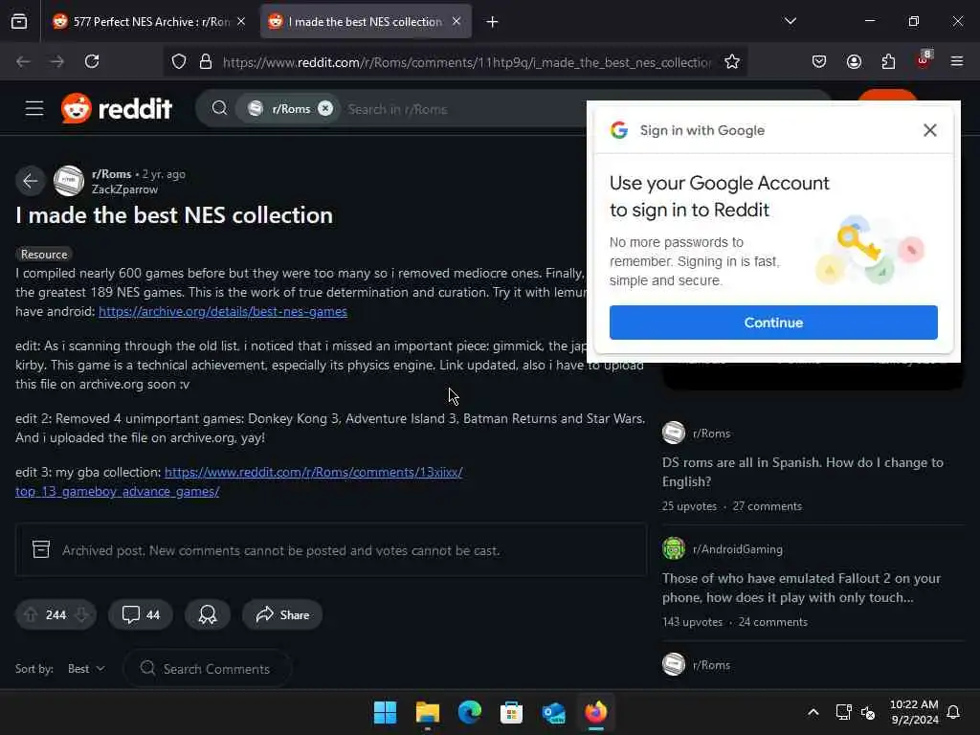Open the Firefox View icon
This screenshot has height=735, width=980.
pyautogui.click(x=19, y=21)
